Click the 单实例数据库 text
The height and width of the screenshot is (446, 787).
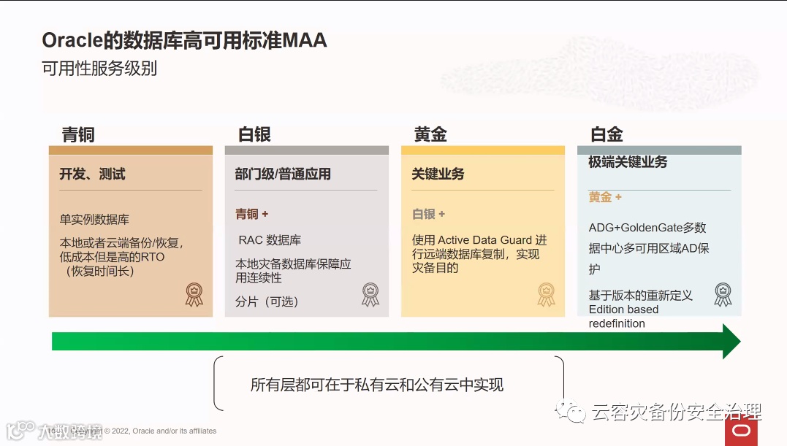pos(94,219)
